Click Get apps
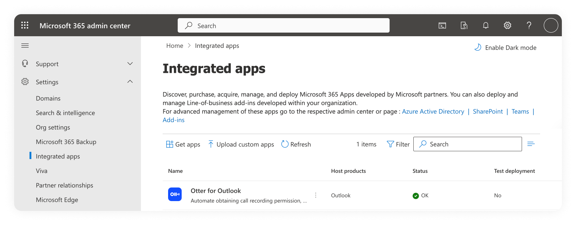576x225 pixels. (x=183, y=144)
